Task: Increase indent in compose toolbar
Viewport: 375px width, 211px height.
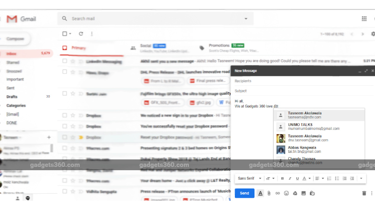Action: tap(352, 179)
